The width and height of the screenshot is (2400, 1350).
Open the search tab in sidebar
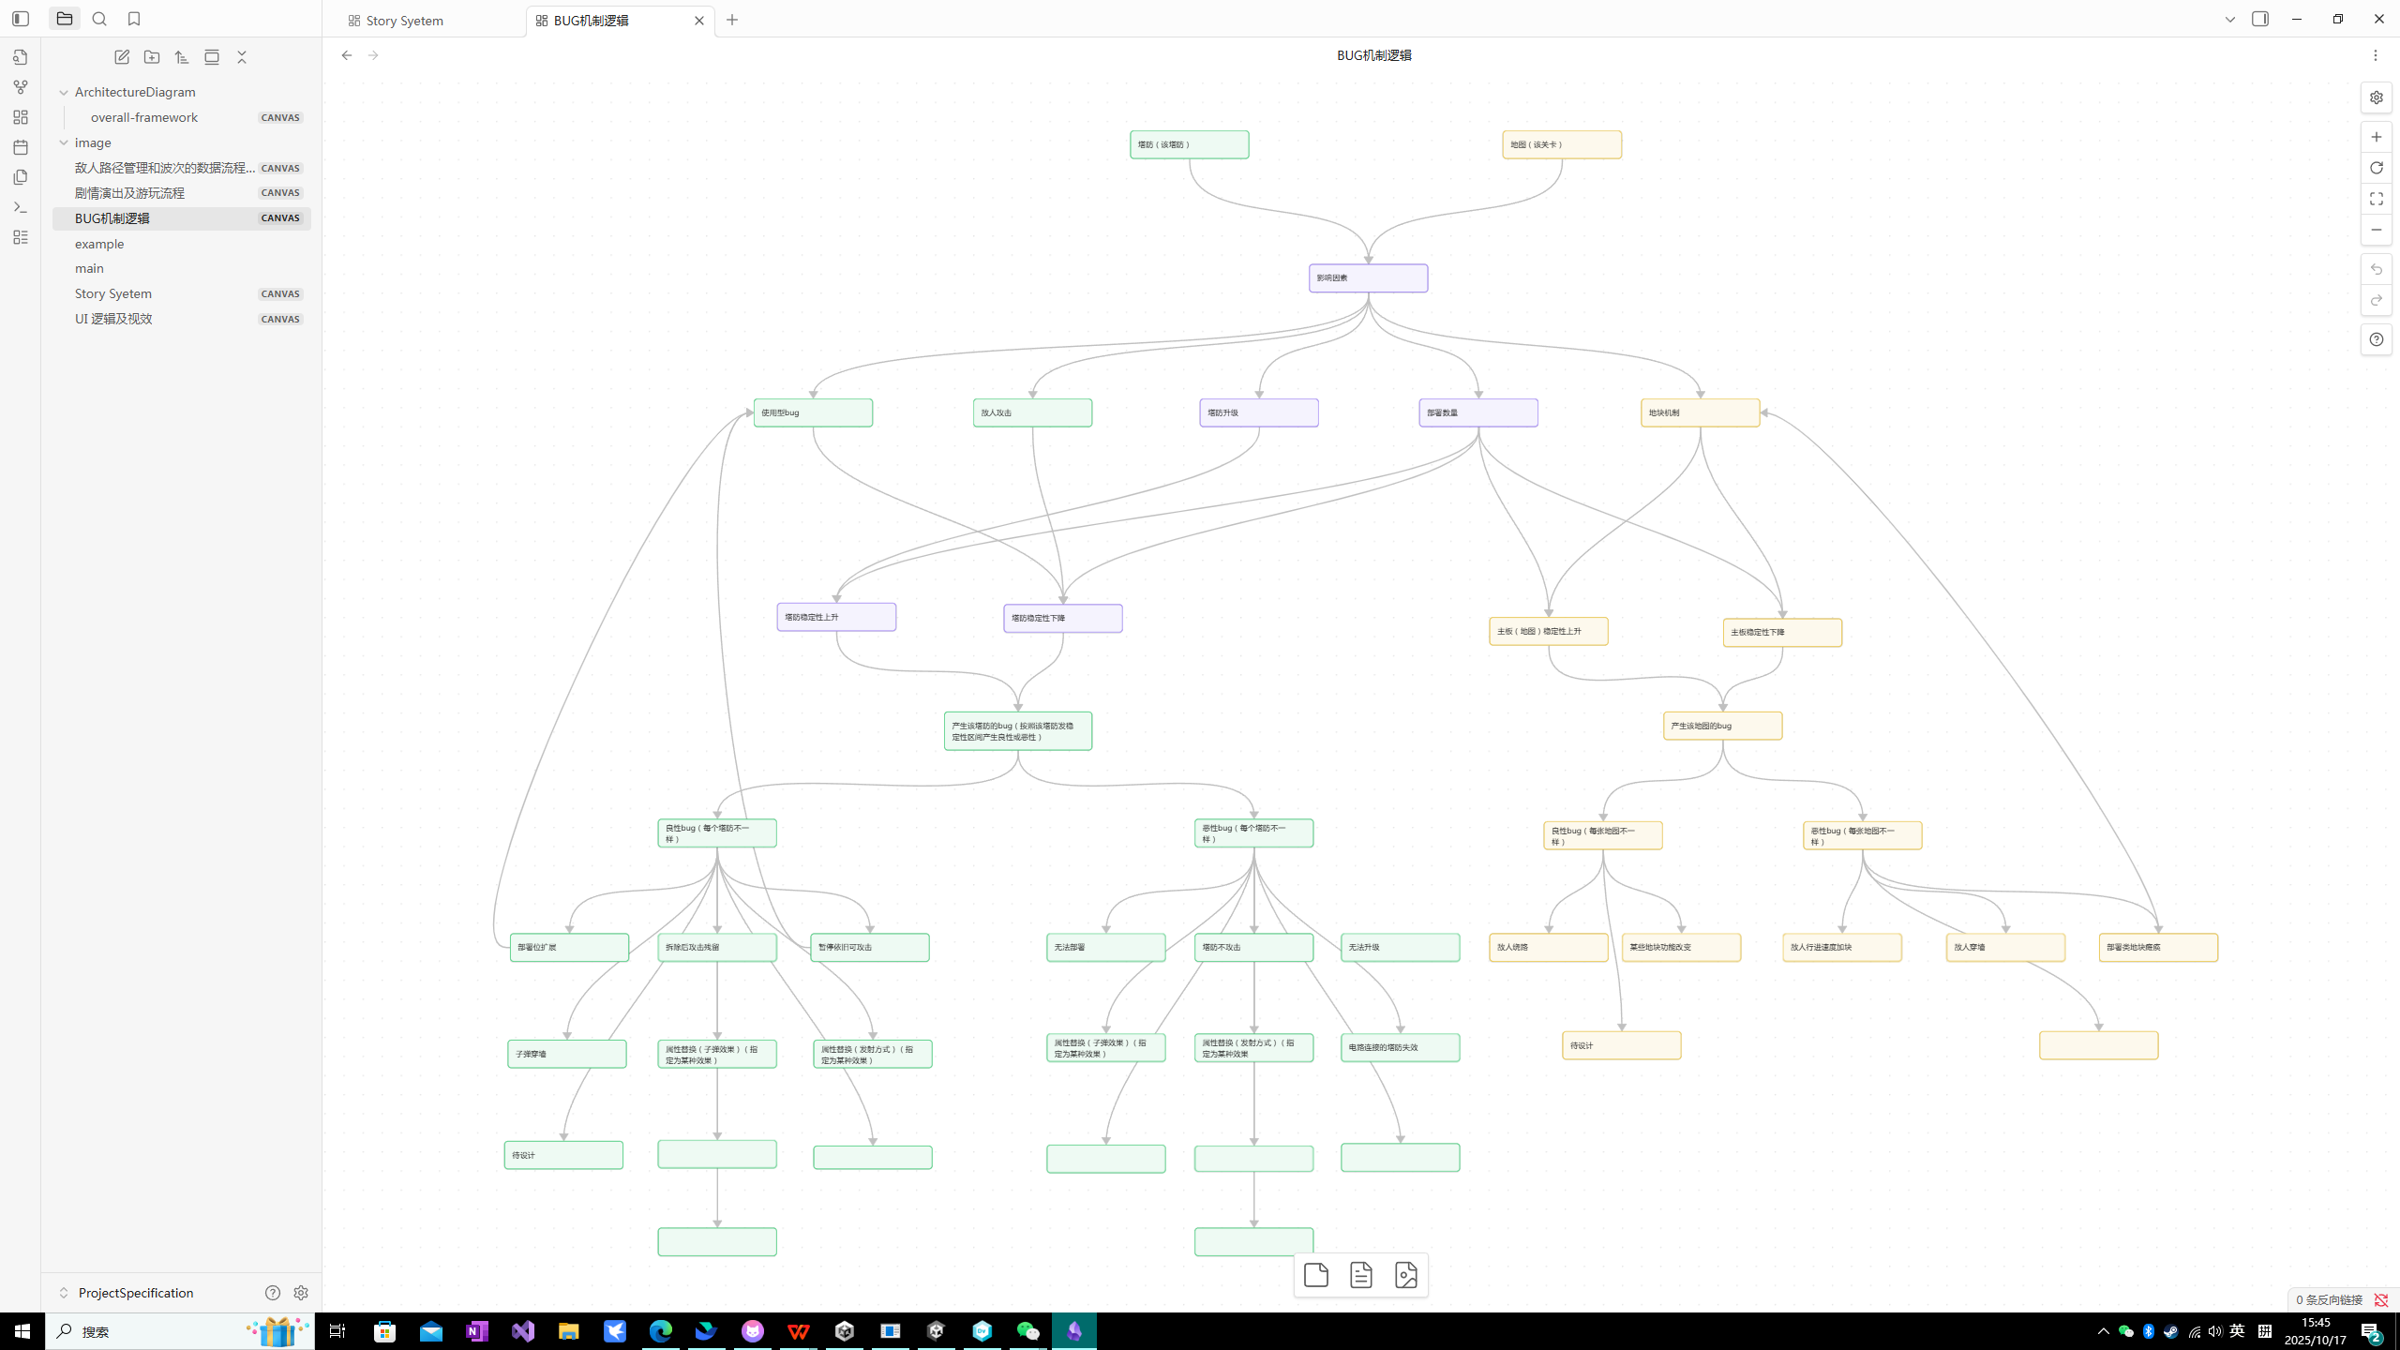99,19
